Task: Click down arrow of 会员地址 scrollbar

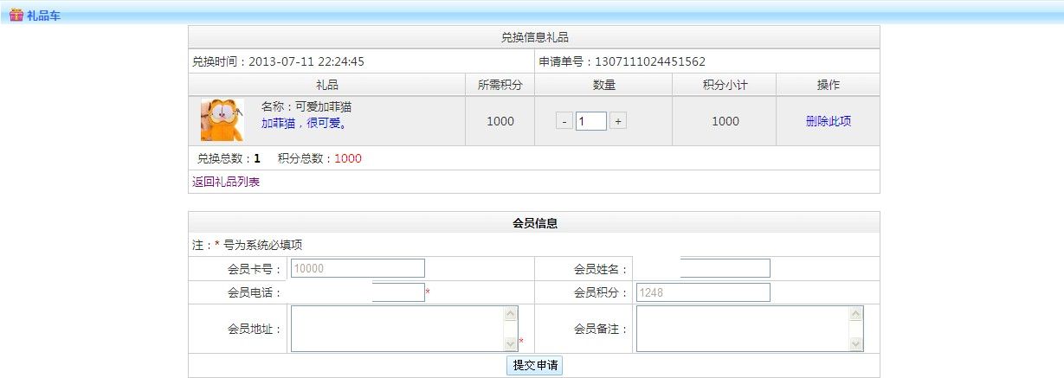Action: (511, 344)
